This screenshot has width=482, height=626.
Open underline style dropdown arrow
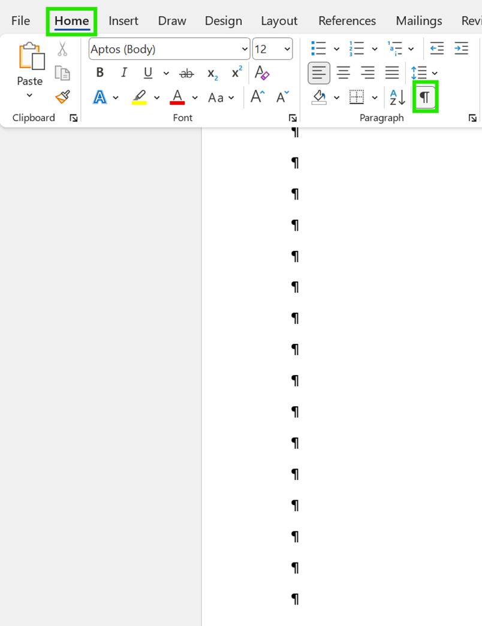pos(166,74)
